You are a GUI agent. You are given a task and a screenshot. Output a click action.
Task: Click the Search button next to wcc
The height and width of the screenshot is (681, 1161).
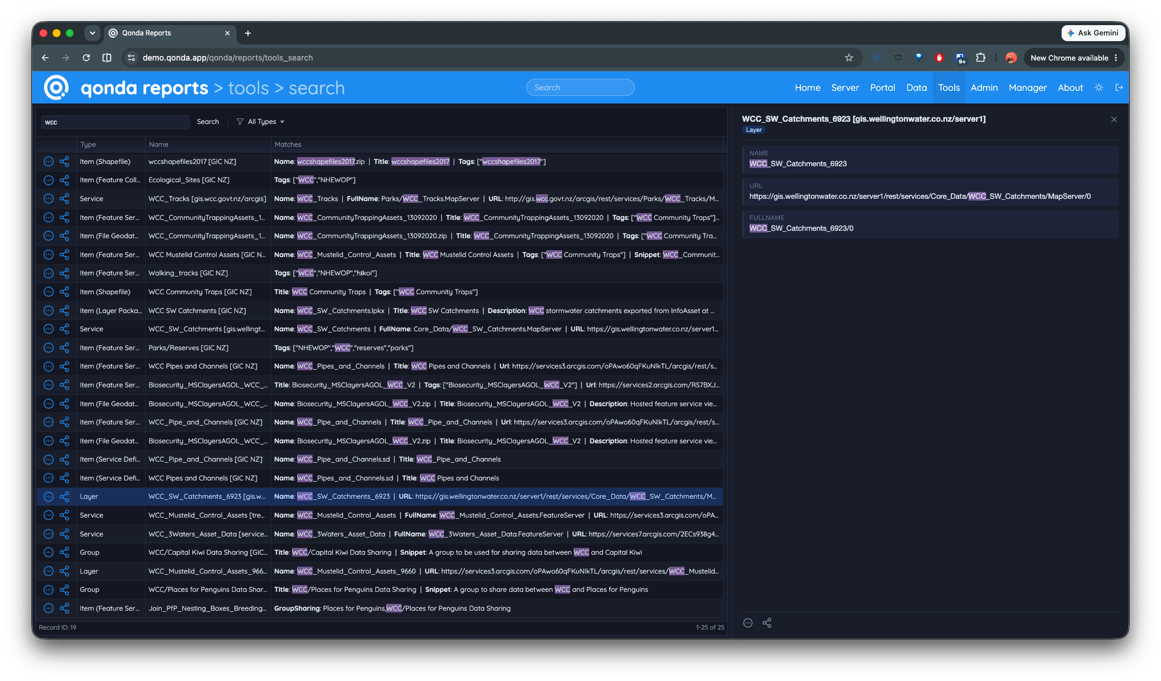click(x=208, y=122)
